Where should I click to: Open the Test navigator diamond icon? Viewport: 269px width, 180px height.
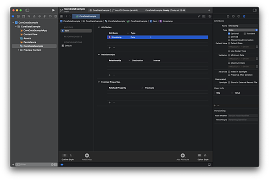click(39, 17)
